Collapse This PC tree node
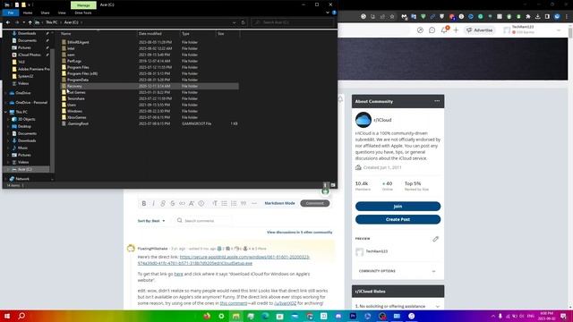 pos(6,112)
